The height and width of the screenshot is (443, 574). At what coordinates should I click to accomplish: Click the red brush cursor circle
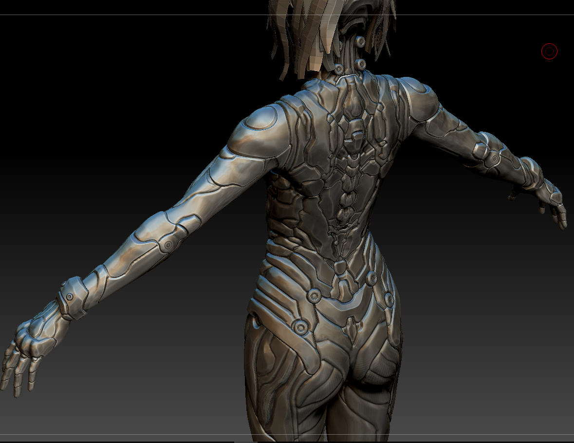pyautogui.click(x=549, y=52)
